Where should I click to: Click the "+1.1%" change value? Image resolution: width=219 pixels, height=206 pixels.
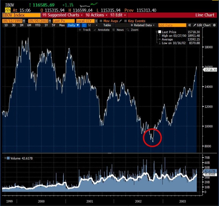click(68, 5)
